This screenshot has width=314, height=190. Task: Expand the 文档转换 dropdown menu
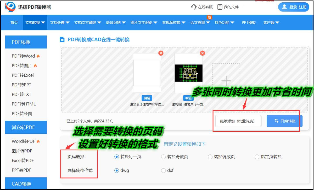[35, 22]
